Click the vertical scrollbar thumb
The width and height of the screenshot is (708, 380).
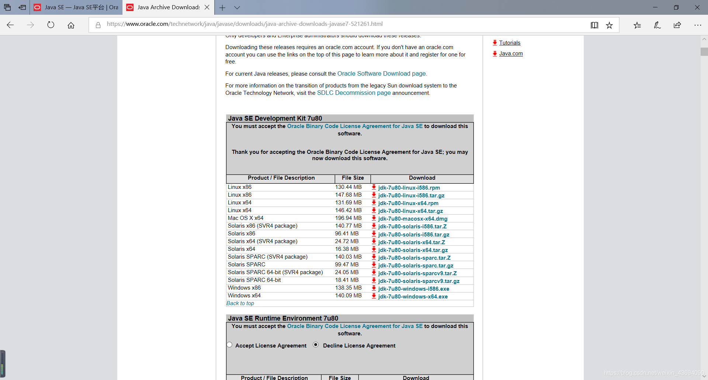[704, 52]
